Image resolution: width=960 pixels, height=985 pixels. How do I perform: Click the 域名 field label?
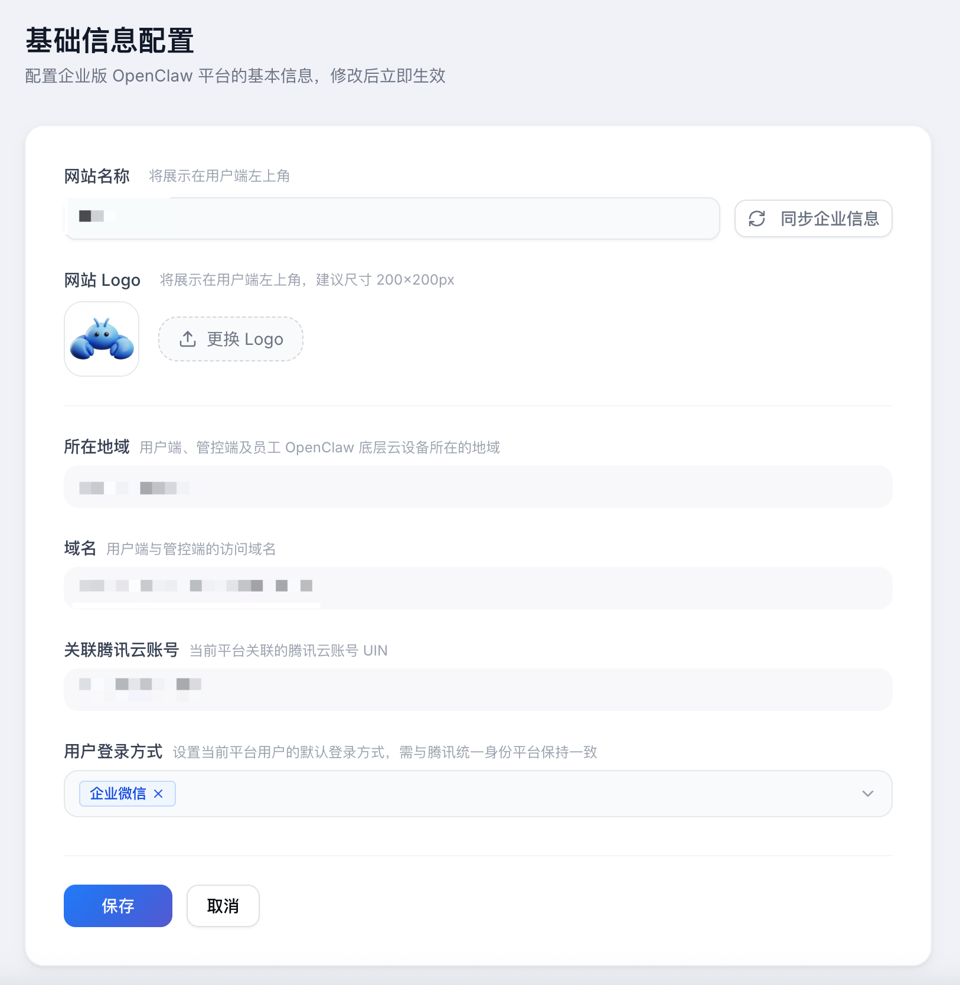[80, 549]
